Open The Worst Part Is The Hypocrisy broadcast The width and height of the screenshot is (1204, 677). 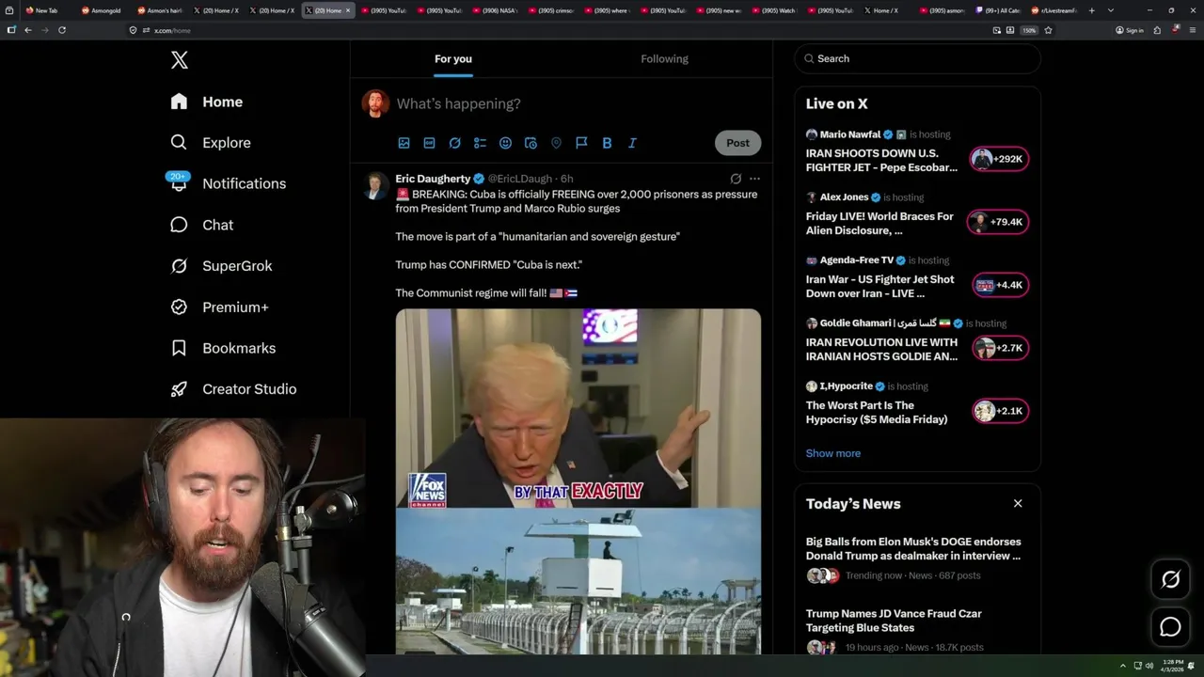(877, 412)
